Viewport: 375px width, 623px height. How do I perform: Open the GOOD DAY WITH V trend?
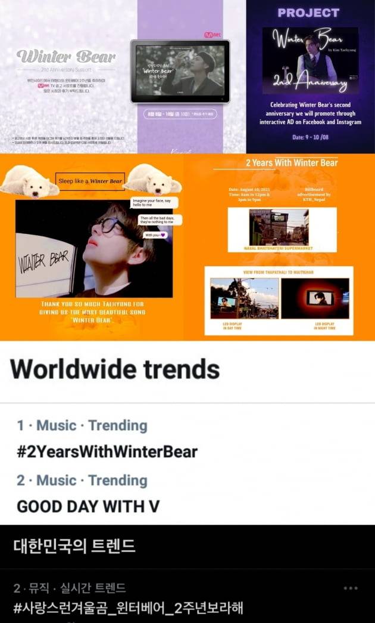(88, 506)
